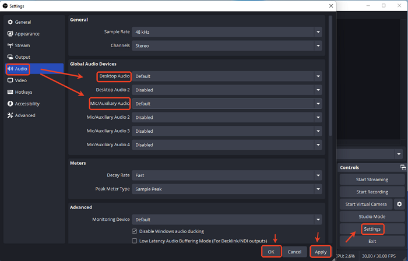408x261 pixels.
Task: Open the Peak Meter Type dropdown
Action: click(x=227, y=189)
